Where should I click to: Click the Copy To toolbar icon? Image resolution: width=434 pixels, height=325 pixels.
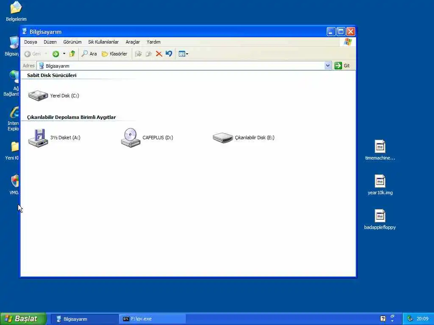[x=149, y=54]
